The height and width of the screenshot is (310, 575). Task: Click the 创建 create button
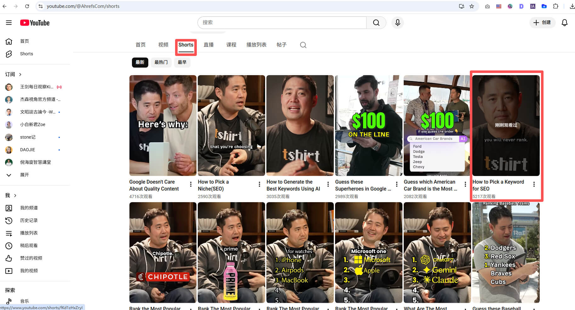pos(542,23)
